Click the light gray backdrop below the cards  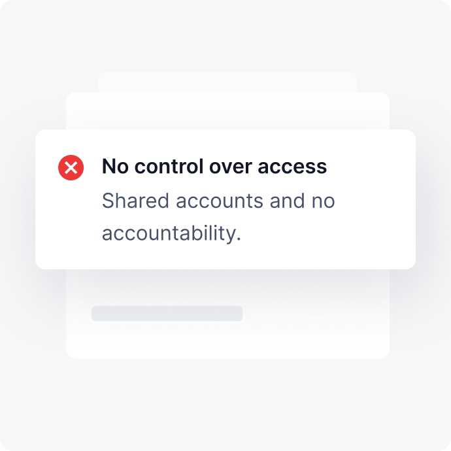[225, 403]
